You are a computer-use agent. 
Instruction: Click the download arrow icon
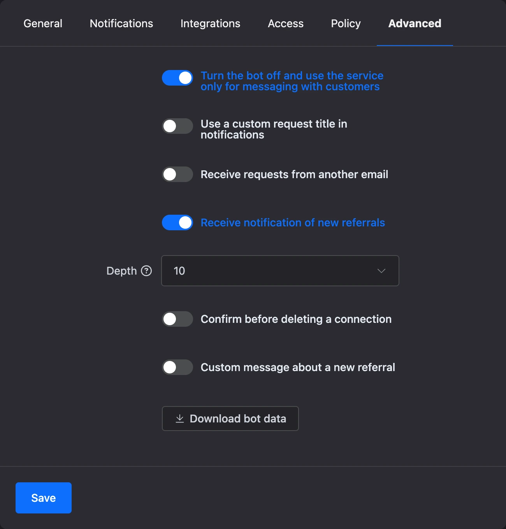pos(180,419)
